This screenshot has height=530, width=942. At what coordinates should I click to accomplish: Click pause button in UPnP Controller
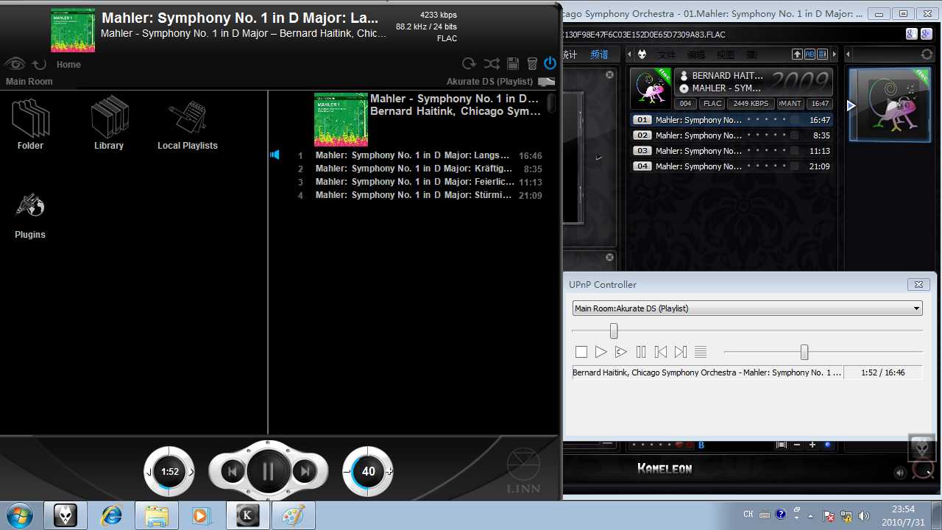[641, 353]
